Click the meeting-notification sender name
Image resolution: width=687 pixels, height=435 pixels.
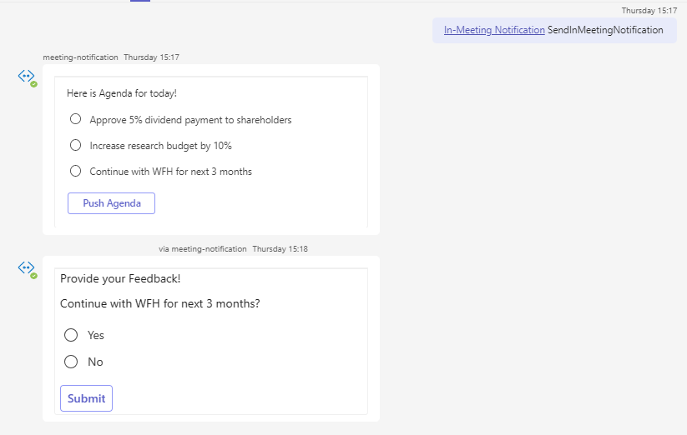(x=81, y=57)
